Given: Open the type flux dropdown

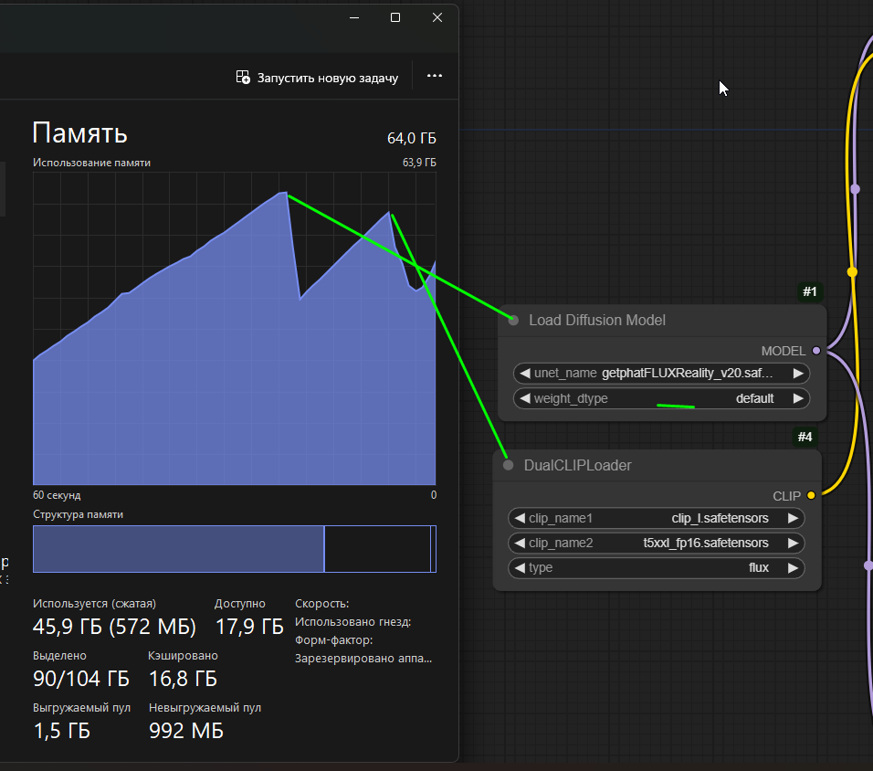Looking at the screenshot, I should click(758, 568).
